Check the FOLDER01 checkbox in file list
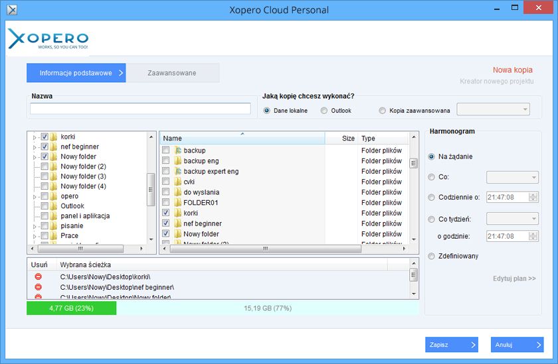 [x=166, y=202]
